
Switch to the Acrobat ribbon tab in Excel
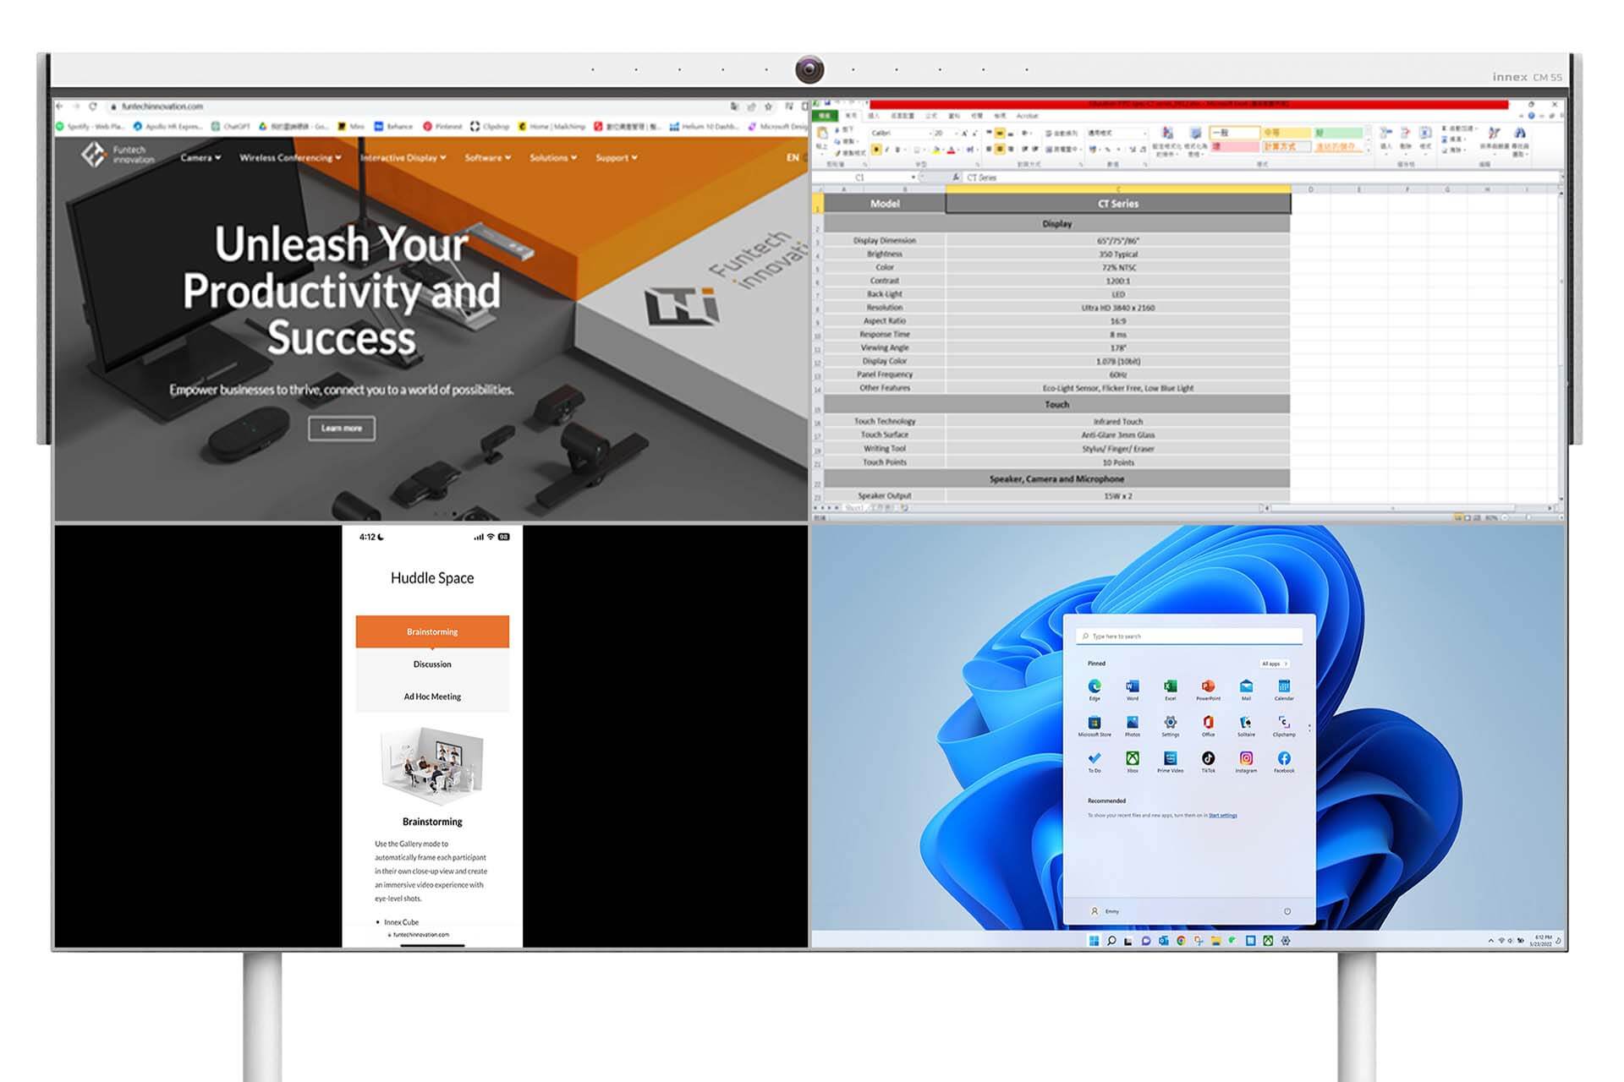point(1028,116)
